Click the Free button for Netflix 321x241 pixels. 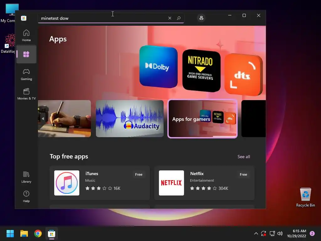(x=243, y=174)
